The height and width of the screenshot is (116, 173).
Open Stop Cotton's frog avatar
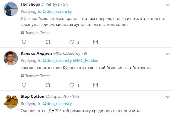[x=11, y=101]
